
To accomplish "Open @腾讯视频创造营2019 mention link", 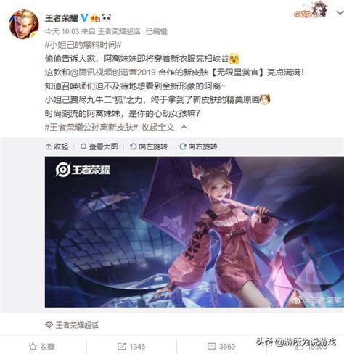I will (x=113, y=73).
